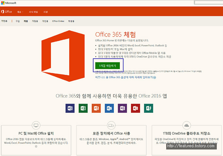Click the 1TB의 OneDrive 클라우드 저장소 card title

coord(186,133)
